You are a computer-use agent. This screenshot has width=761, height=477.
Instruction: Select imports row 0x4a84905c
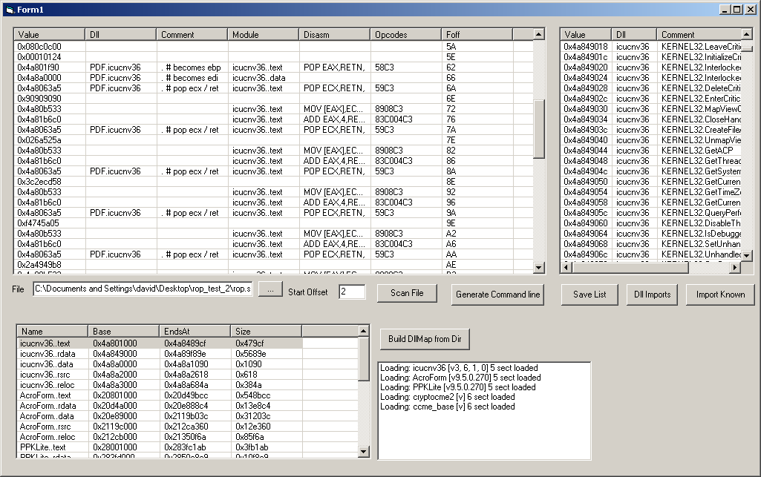click(x=651, y=213)
